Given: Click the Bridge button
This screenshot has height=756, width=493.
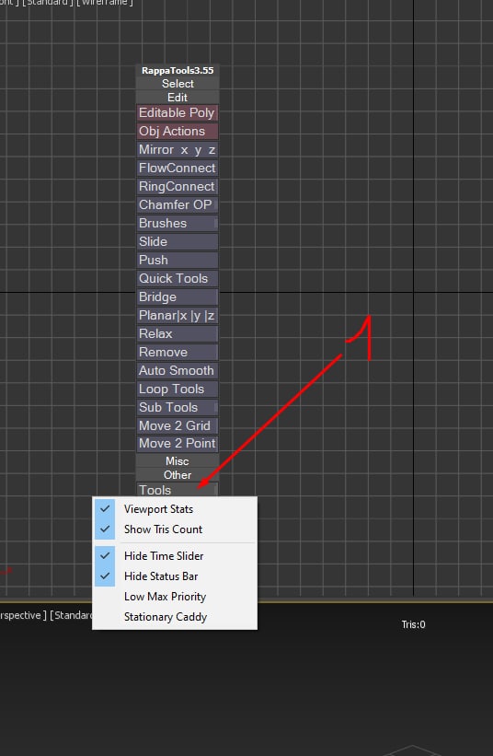Looking at the screenshot, I should tap(178, 297).
